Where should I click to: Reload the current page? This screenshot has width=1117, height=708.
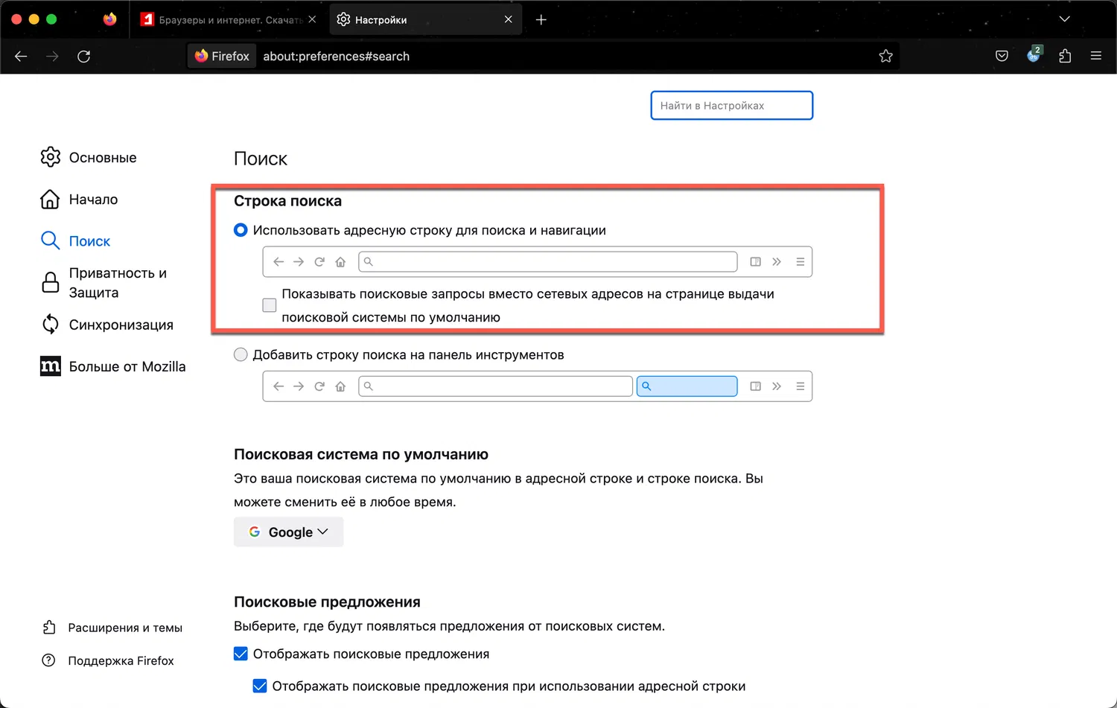tap(84, 57)
